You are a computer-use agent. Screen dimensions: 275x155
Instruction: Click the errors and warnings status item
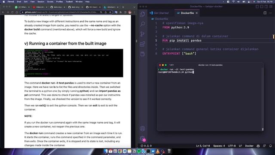tap(146, 146)
